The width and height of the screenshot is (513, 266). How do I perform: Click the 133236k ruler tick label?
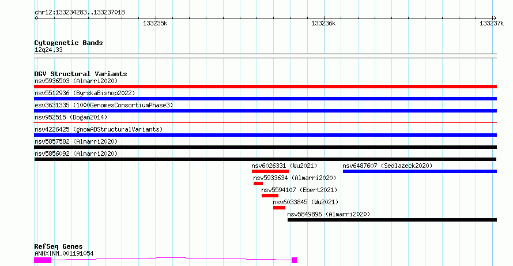click(323, 24)
